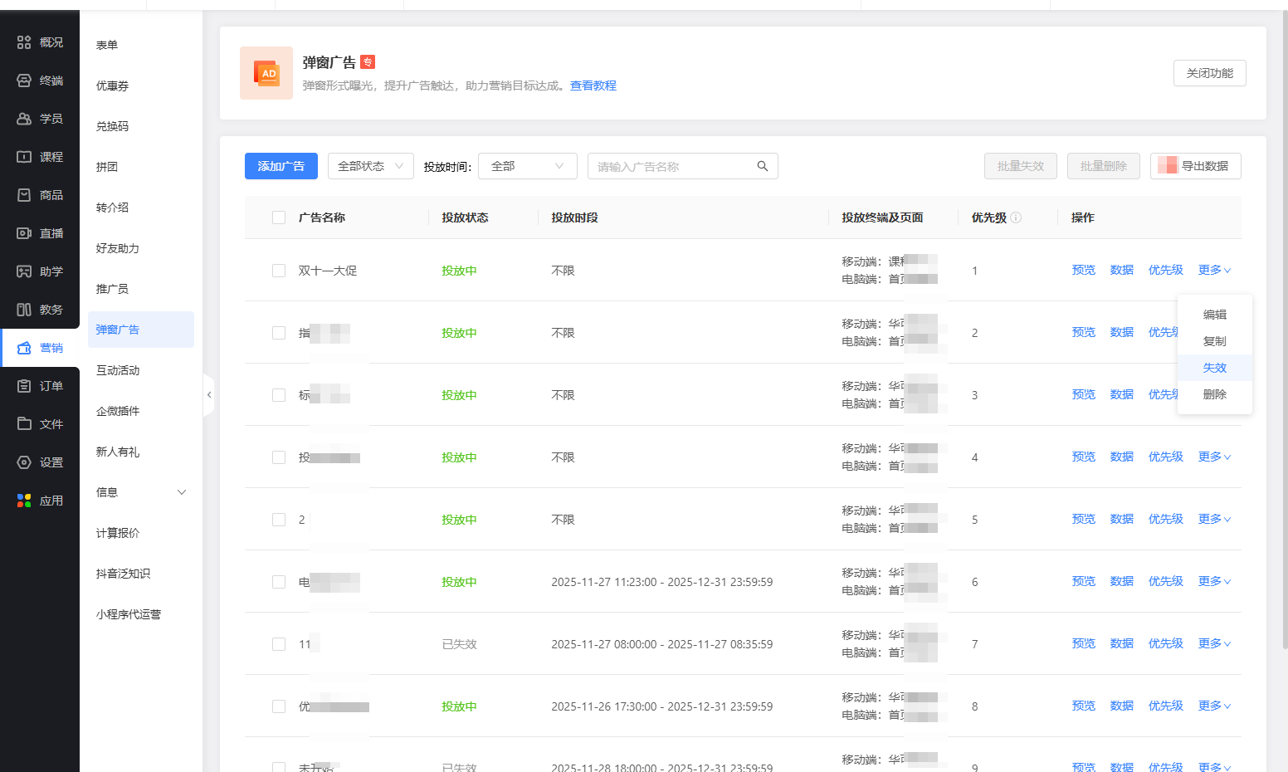Open the 订单 orders icon
The width and height of the screenshot is (1288, 772).
coord(24,386)
